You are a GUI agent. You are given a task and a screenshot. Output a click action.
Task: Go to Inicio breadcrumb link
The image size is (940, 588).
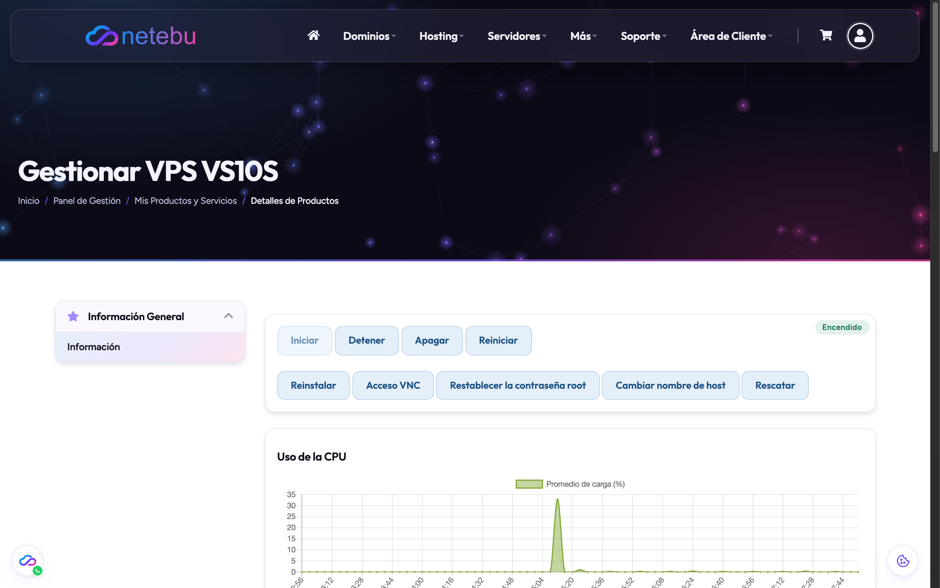click(29, 201)
